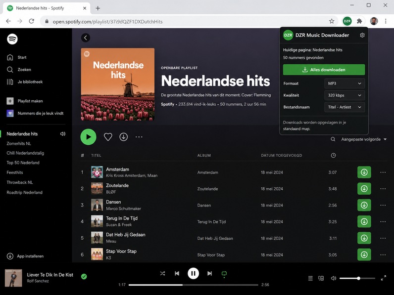Open the Roadtrip Nederland playlist

(x=25, y=192)
